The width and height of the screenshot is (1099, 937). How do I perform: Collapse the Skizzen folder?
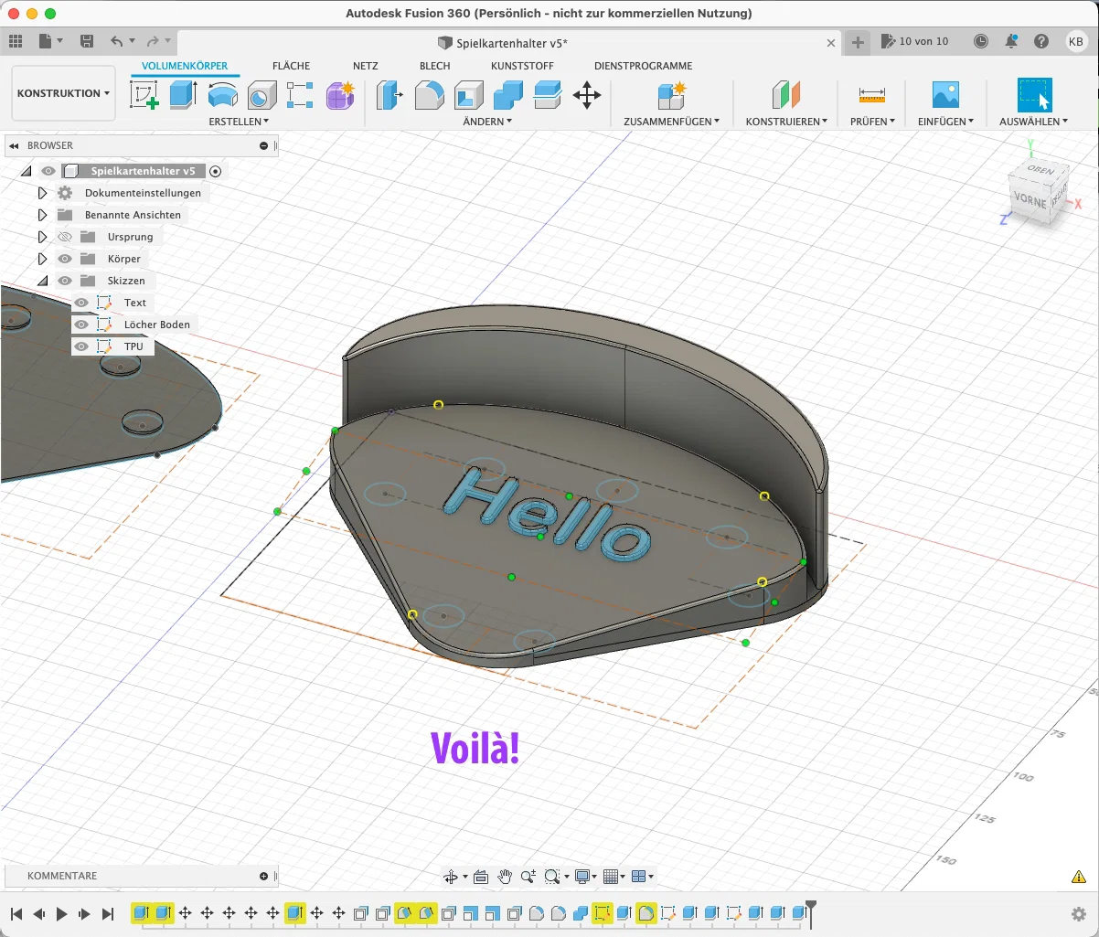[x=42, y=281]
